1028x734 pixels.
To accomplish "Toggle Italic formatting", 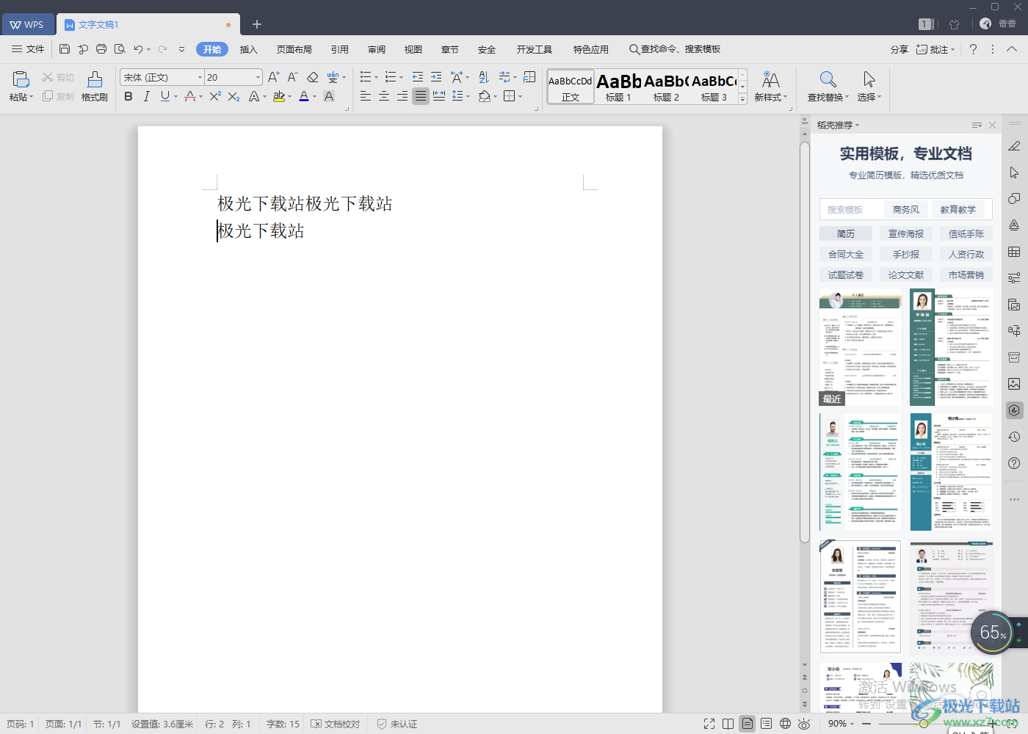I will [x=147, y=96].
